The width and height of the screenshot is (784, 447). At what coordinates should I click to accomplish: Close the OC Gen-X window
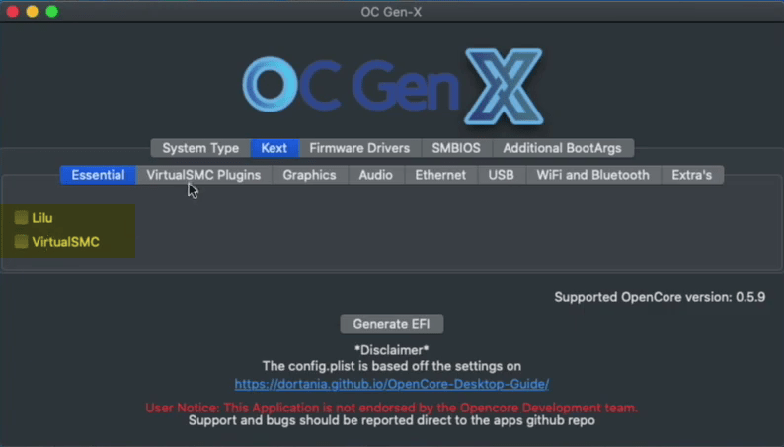click(13, 12)
